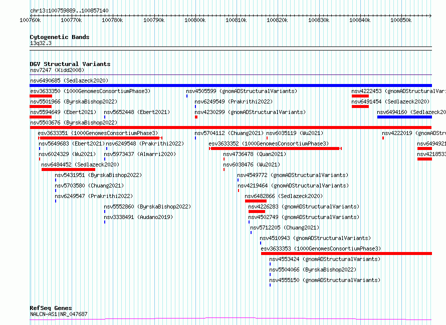Select nsv5504066 (ByrskaBishop2022) label
The width and height of the screenshot is (446, 325).
pos(313,269)
